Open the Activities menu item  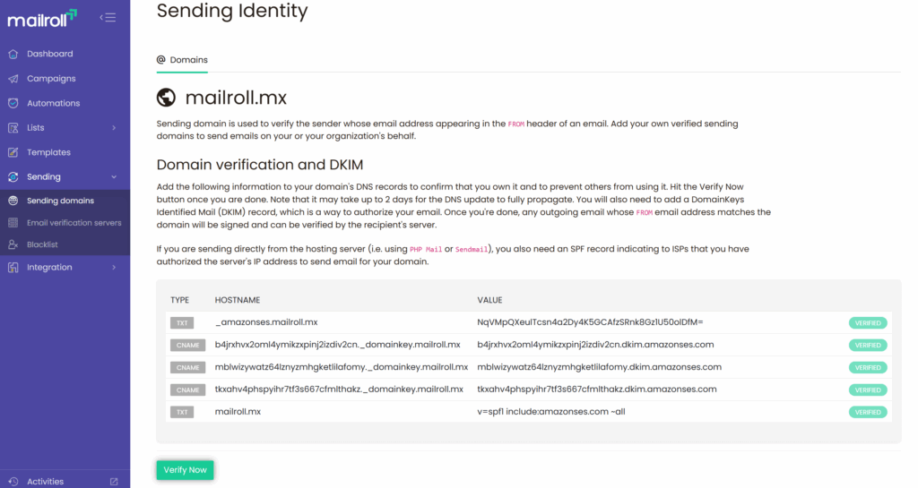point(45,481)
